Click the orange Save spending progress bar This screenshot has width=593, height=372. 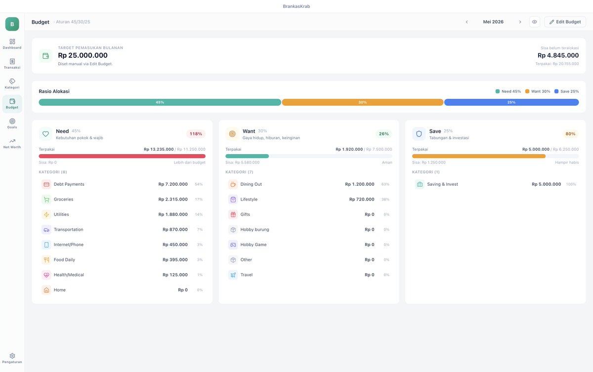(496, 156)
